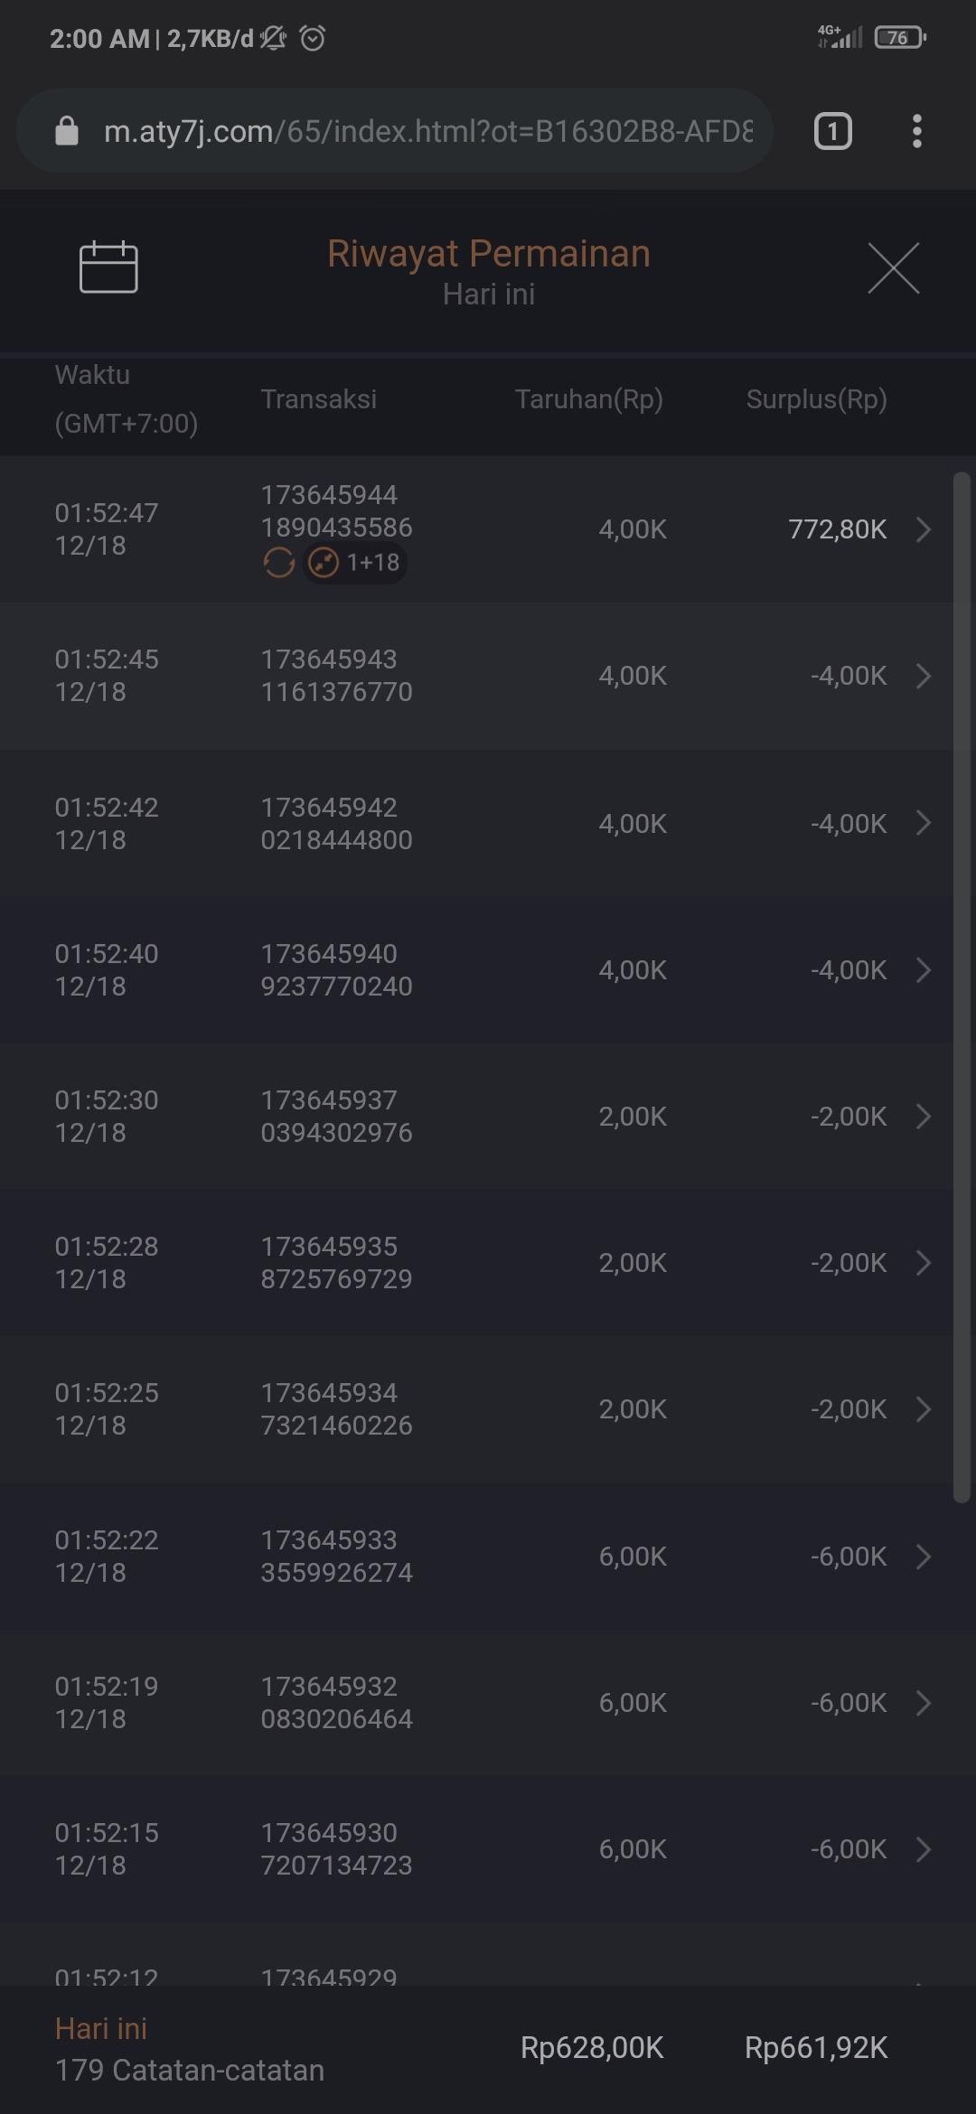Screen dimensions: 976x2114
Task: Expand details of the 772,80K surplus row
Action: click(x=923, y=529)
